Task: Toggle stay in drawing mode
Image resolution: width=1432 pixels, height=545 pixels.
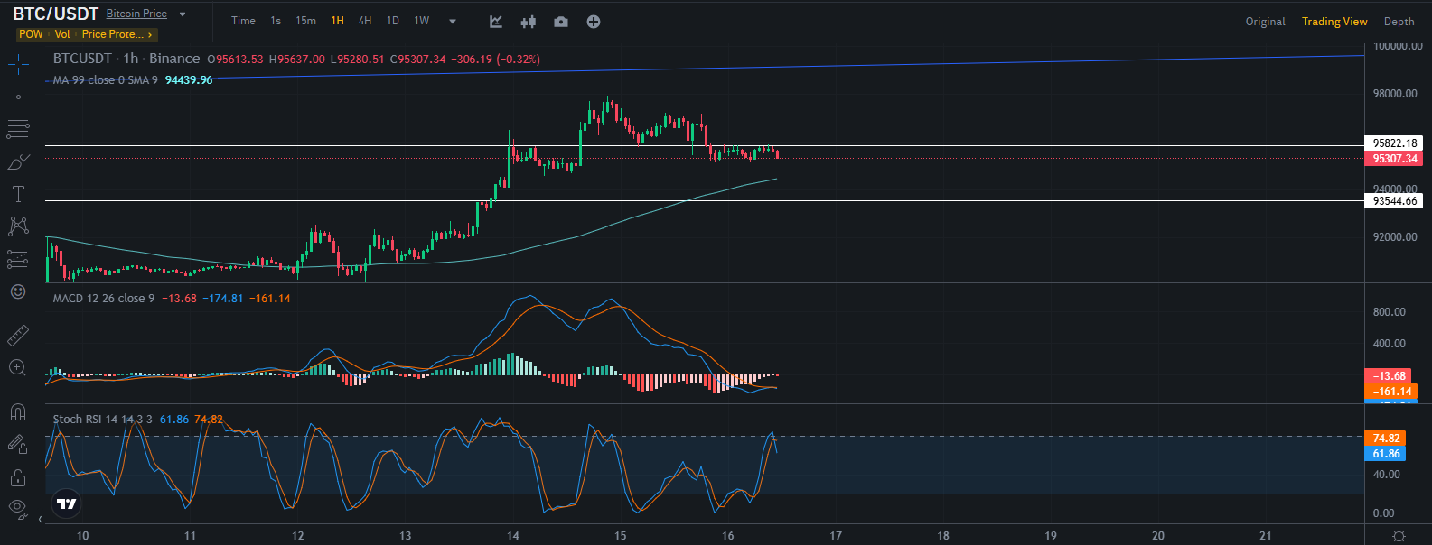Action: coord(18,444)
